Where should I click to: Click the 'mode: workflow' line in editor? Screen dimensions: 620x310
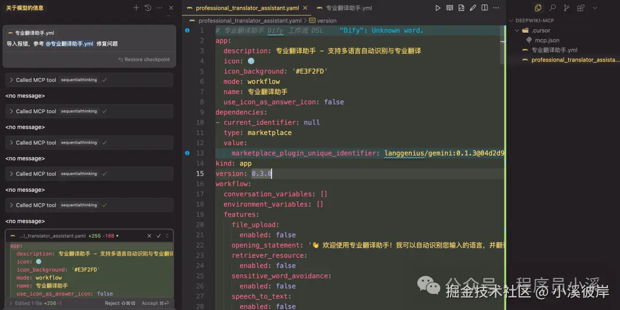click(251, 82)
